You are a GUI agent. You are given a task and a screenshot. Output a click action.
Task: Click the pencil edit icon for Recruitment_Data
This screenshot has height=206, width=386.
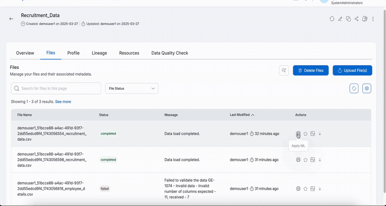[340, 19]
